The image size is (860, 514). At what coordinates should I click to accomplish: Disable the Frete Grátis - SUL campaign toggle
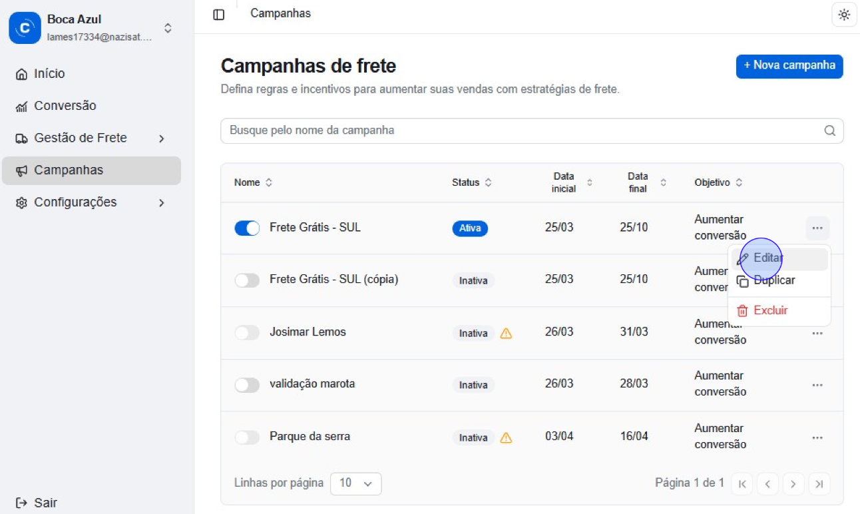[x=247, y=228]
